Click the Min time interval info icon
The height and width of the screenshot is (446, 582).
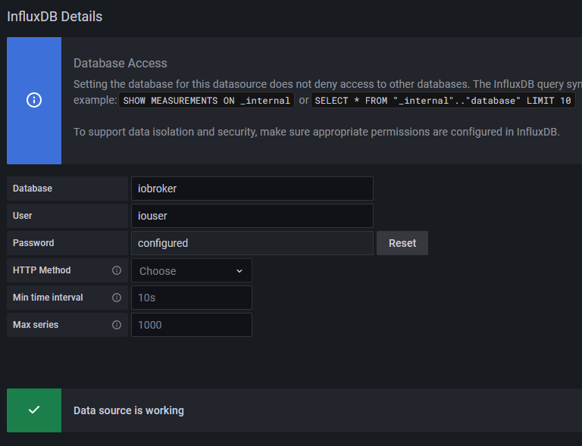tap(117, 298)
